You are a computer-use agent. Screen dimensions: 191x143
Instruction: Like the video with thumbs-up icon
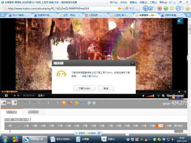pos(4,103)
